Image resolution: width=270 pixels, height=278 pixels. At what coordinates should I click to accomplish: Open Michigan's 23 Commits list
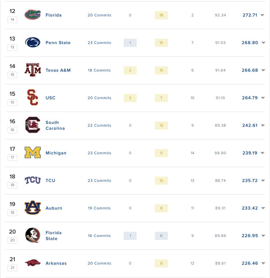pos(99,153)
